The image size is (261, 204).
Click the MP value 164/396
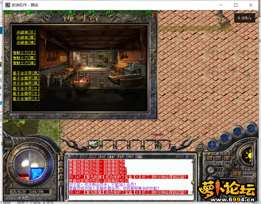click(x=37, y=191)
